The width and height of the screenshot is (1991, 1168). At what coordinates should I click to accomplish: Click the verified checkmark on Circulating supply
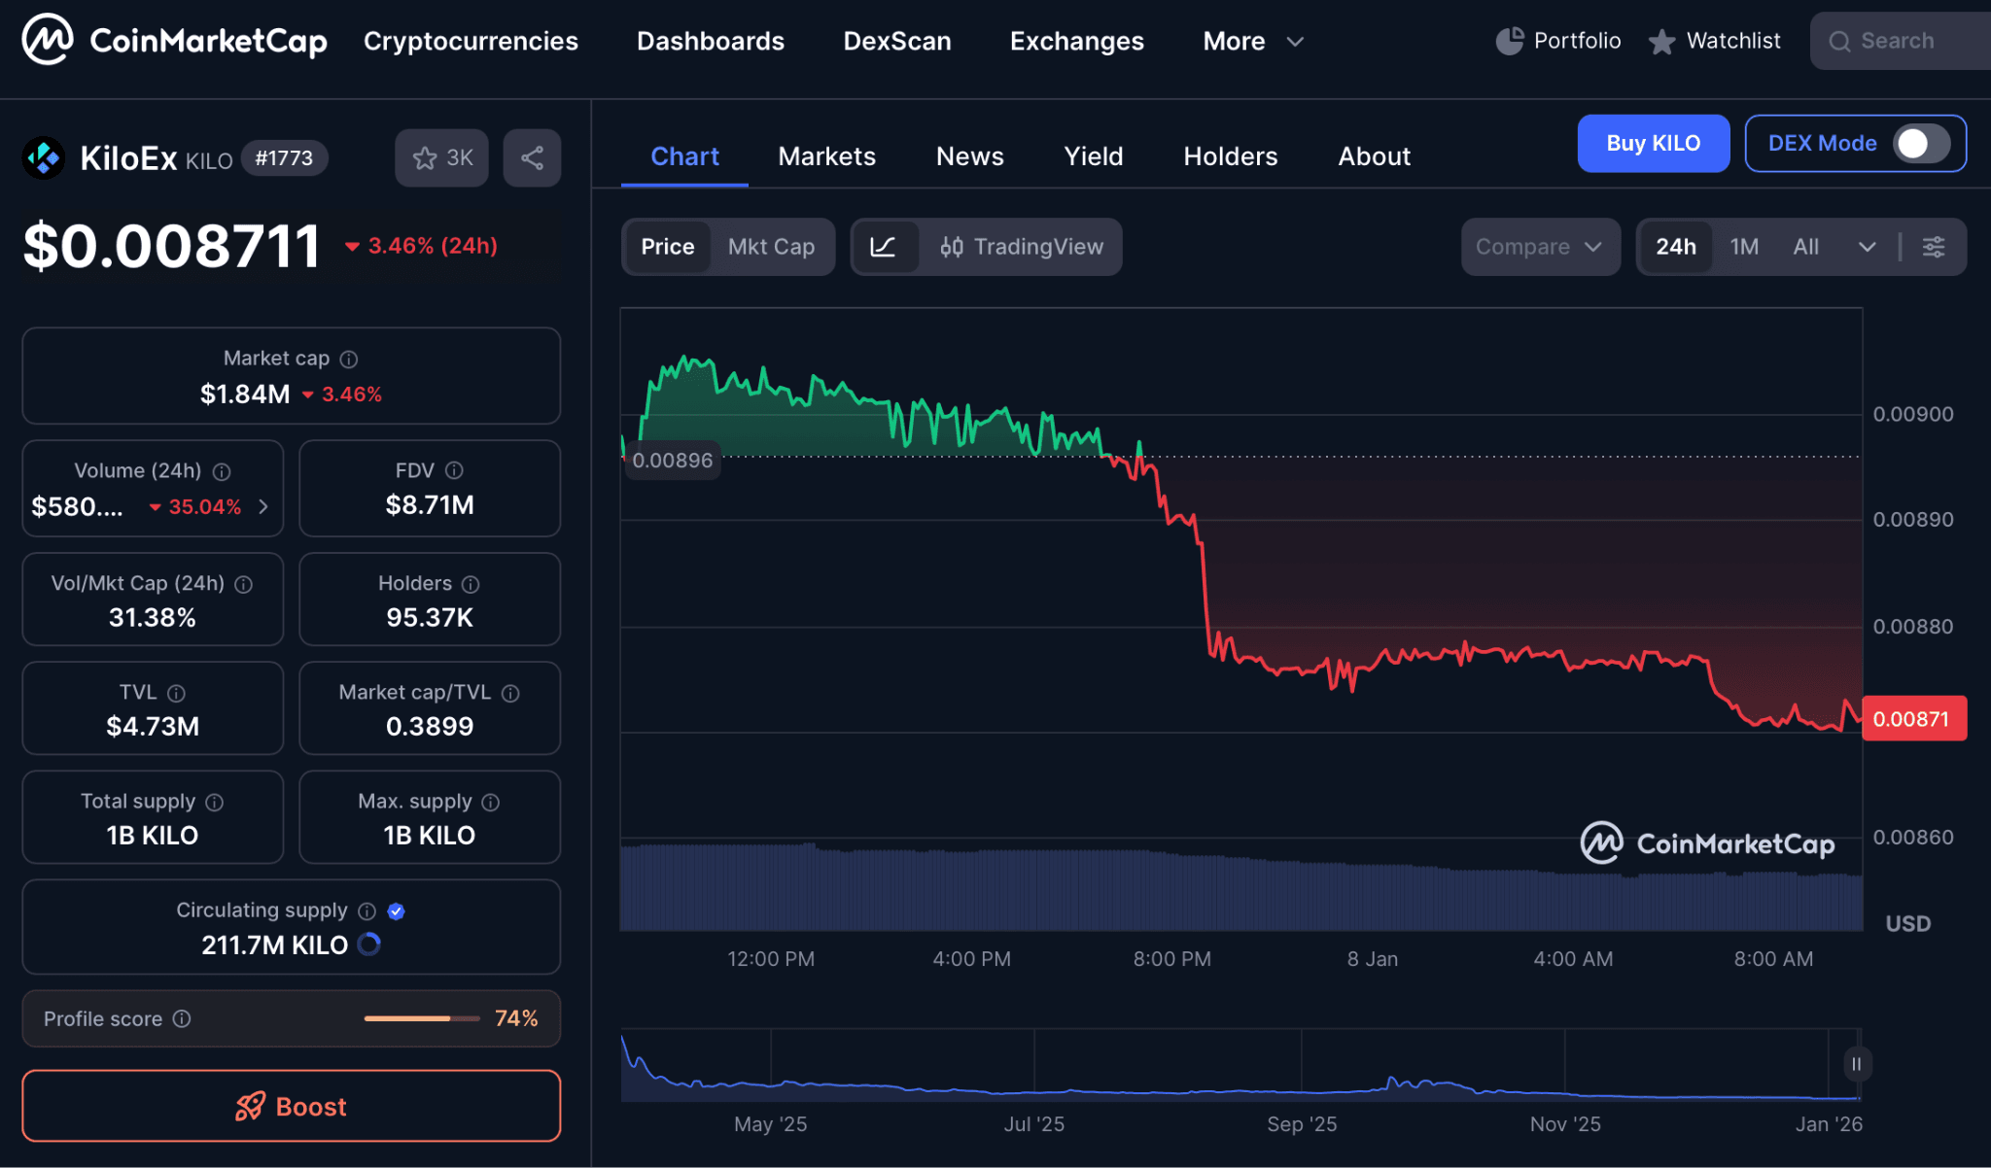396,911
